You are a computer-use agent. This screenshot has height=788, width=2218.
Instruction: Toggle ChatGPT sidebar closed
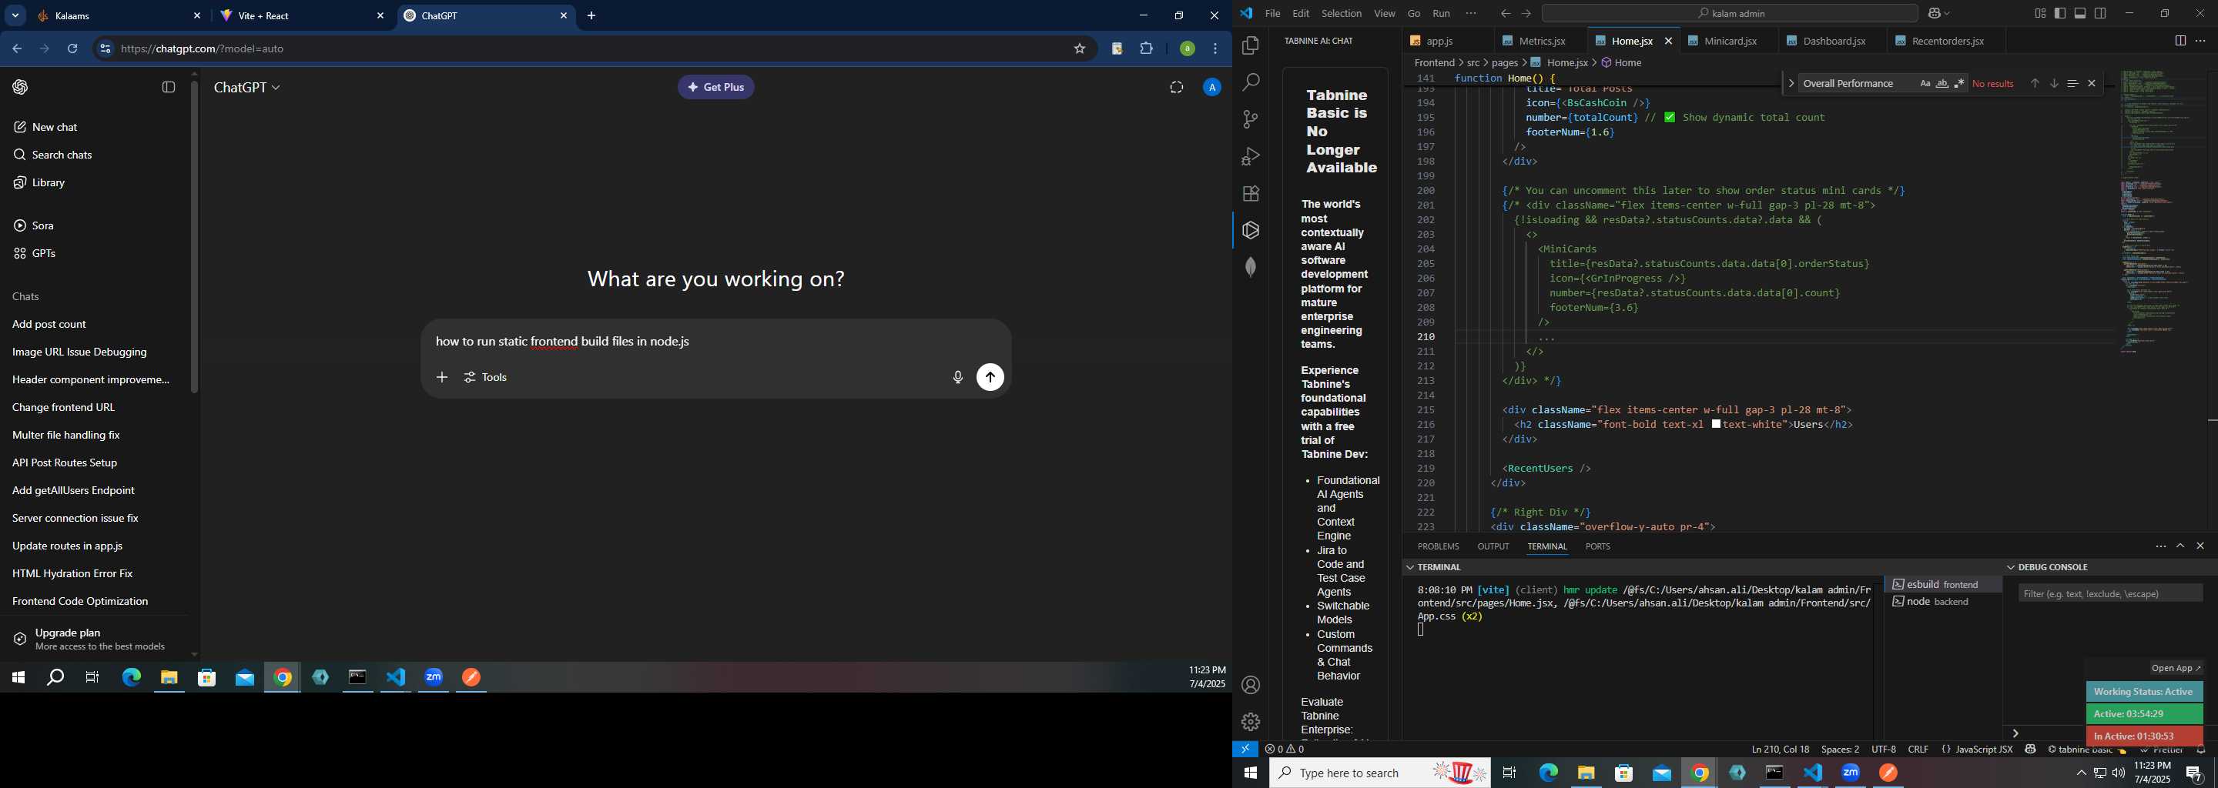(x=169, y=87)
